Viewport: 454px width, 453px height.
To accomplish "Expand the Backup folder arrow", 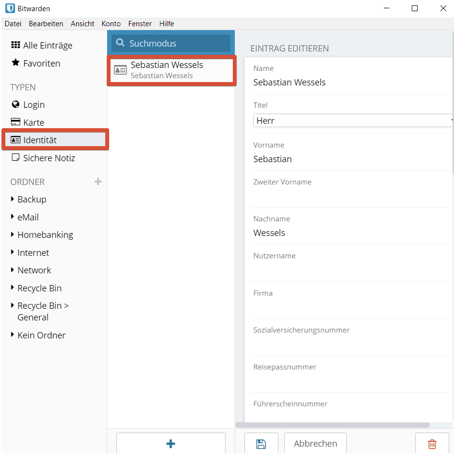I will 13,199.
